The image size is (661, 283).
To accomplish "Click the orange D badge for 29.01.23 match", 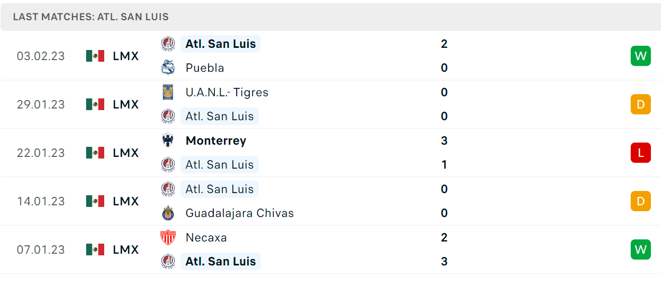I will point(640,104).
